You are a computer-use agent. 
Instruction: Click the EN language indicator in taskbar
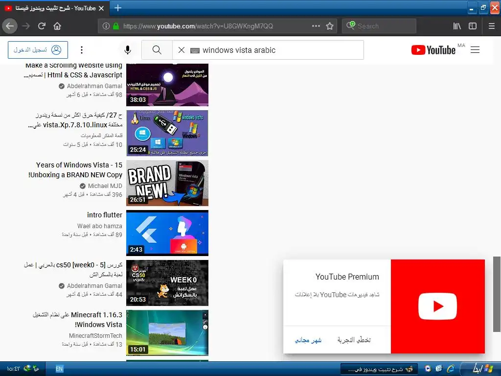(x=59, y=369)
